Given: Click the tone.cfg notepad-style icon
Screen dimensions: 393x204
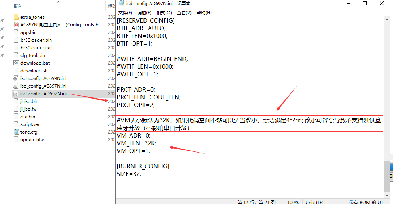Looking at the screenshot, I should click(x=16, y=132).
